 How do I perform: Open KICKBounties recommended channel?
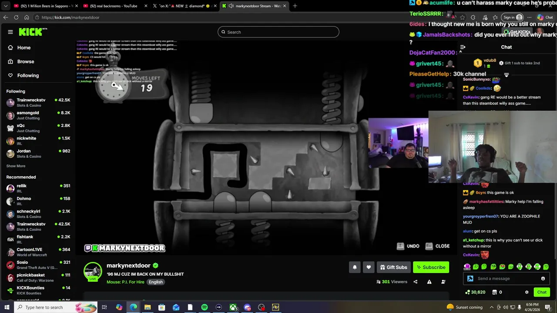pos(38,290)
